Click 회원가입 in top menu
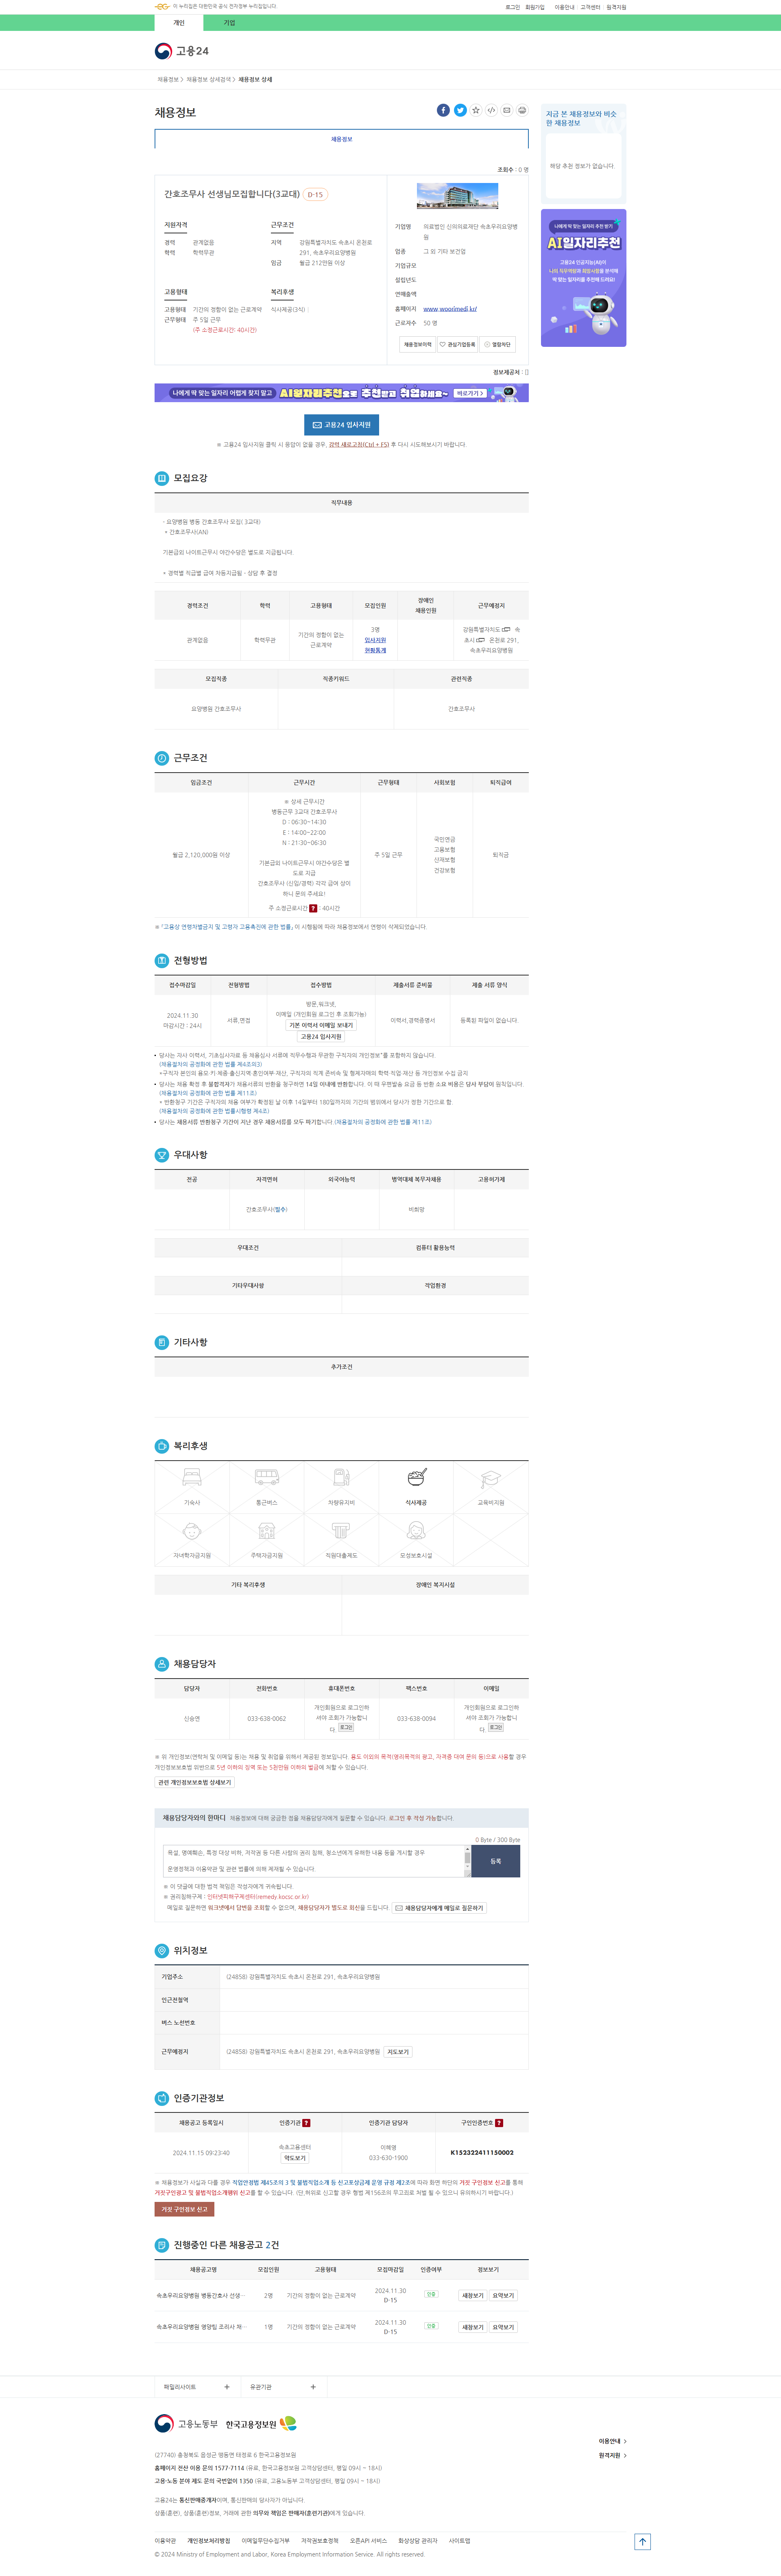The height and width of the screenshot is (2576, 781). click(535, 7)
